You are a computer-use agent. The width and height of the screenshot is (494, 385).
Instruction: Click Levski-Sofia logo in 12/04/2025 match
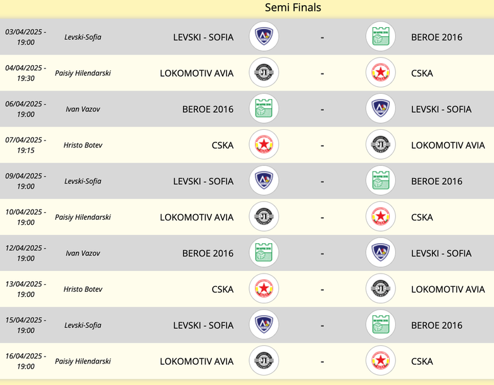[381, 253]
